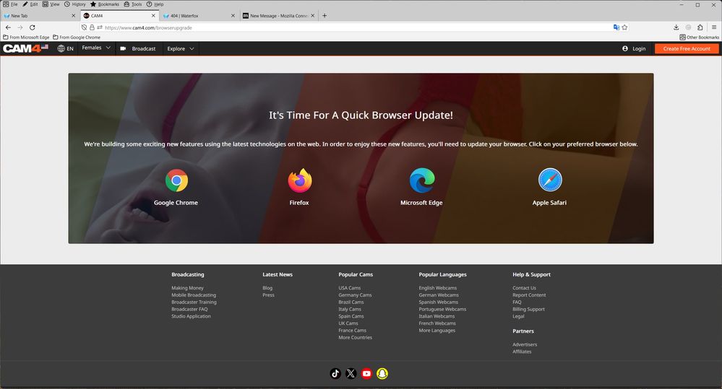This screenshot has height=389, width=722.
Task: Open the From Microsoft Edge bookmarks folder
Action: [26, 38]
